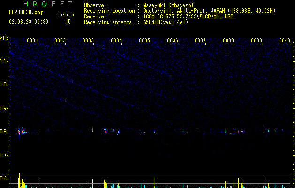
Task: Click the kHz axis unit label
Action: [4, 38]
